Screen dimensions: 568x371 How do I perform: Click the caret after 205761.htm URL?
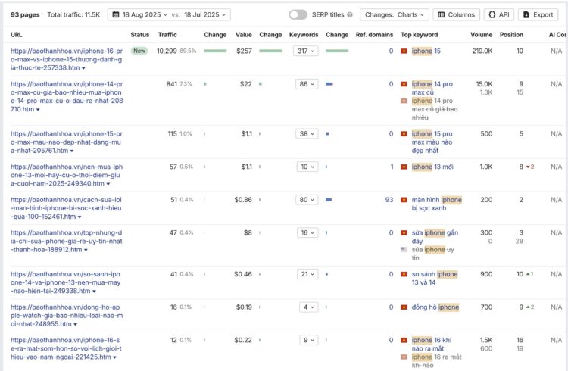pyautogui.click(x=72, y=151)
